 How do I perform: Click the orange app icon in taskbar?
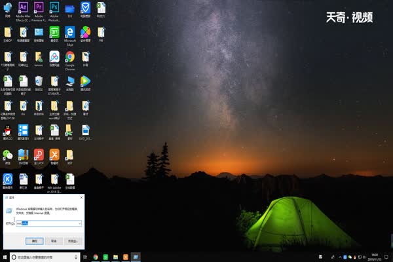(126, 257)
